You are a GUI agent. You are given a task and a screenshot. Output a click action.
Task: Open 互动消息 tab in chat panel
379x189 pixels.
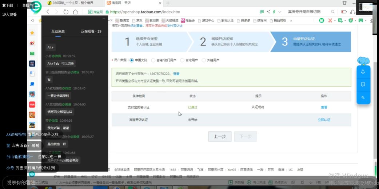58,31
